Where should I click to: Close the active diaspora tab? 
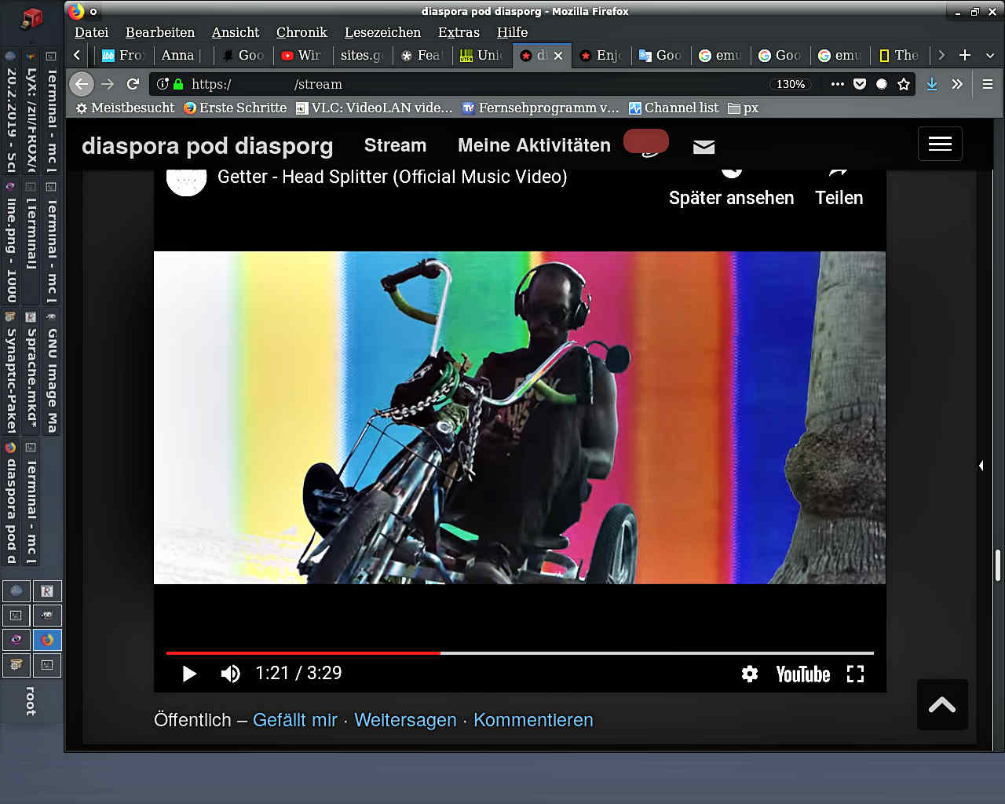coord(558,56)
